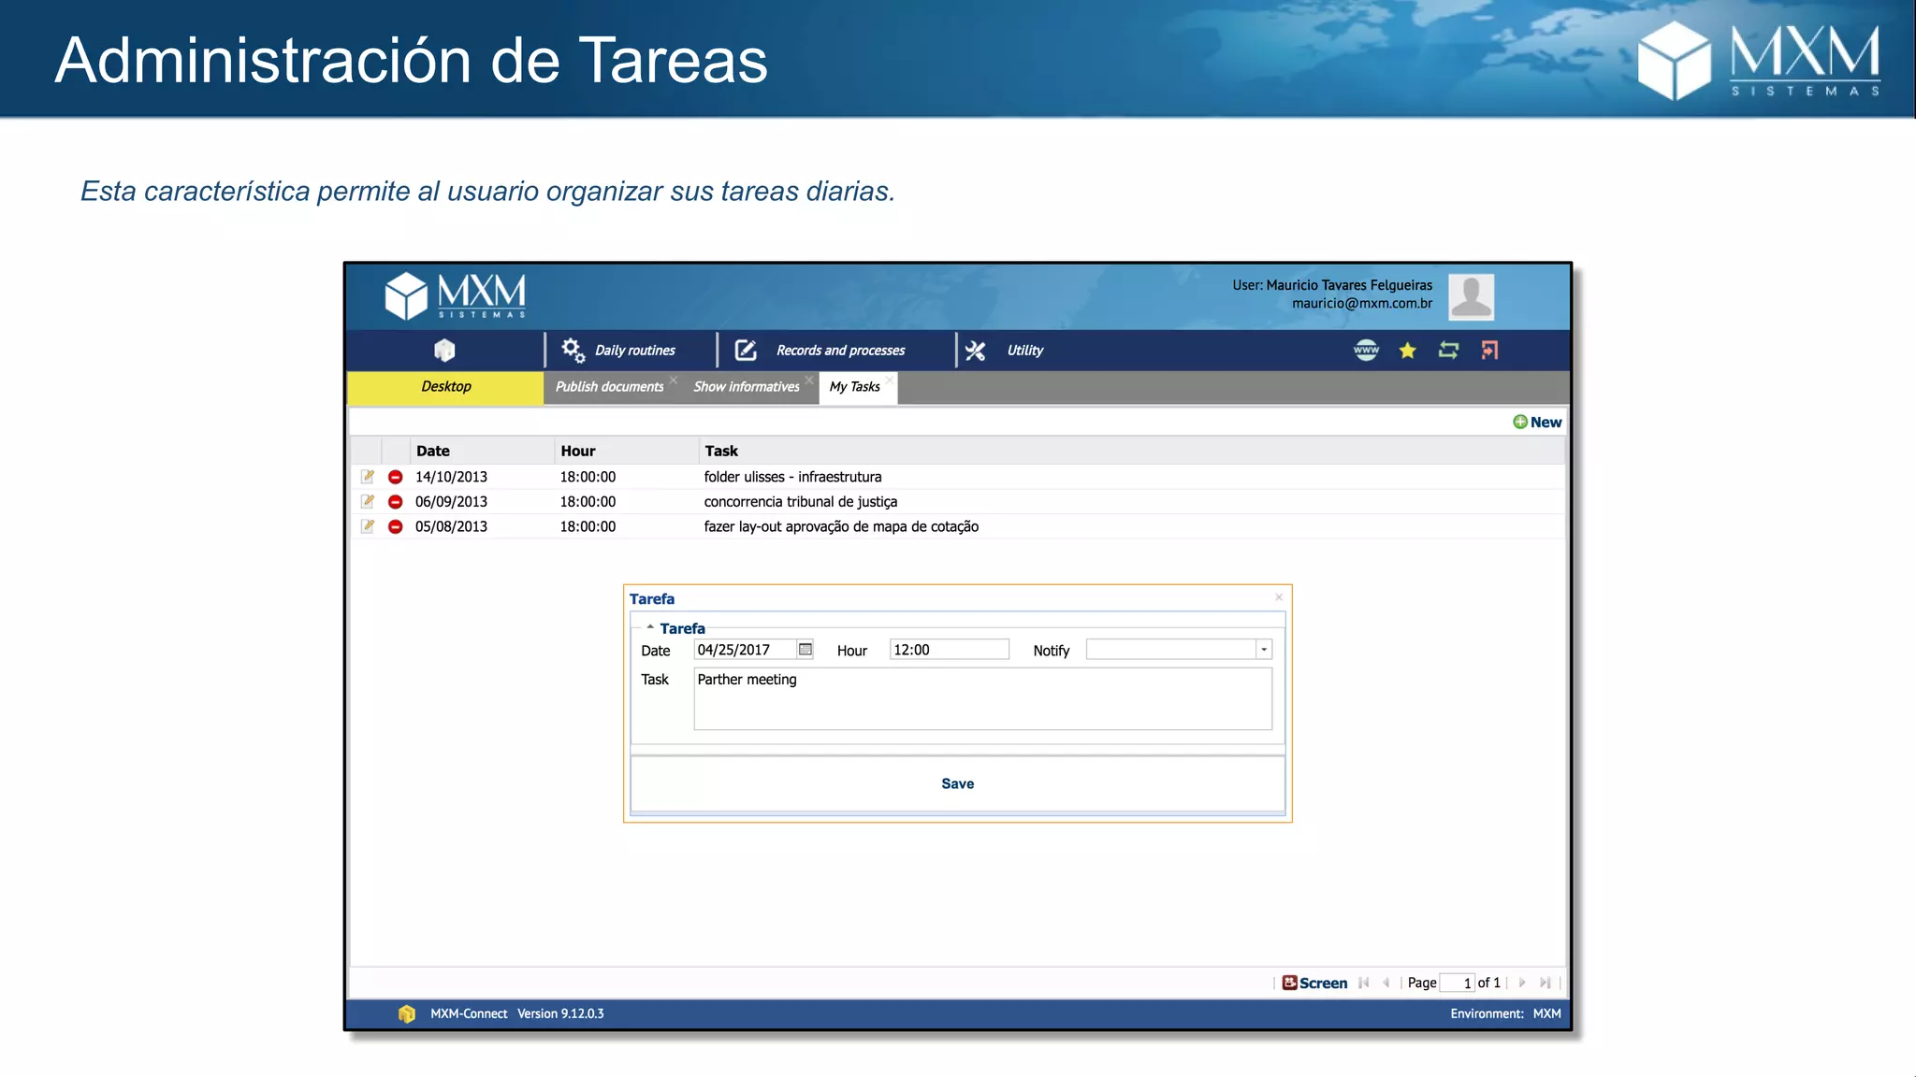This screenshot has width=1916, height=1077.
Task: Click the Task text area 'Parther meeting'
Action: tap(982, 698)
